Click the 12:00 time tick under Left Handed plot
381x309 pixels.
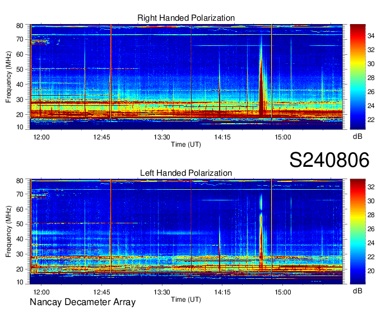41,292
